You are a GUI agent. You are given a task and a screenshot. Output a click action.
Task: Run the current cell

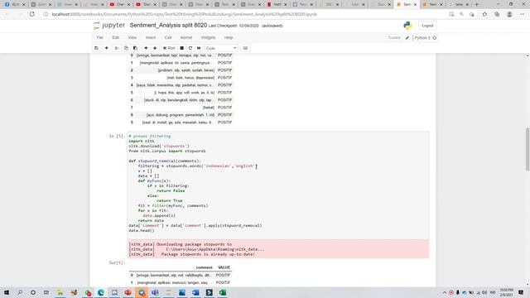(169, 48)
